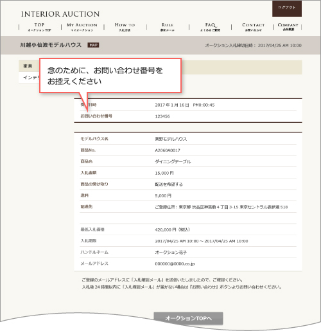
Task: Click the ログアウト logout button
Action: (287, 8)
